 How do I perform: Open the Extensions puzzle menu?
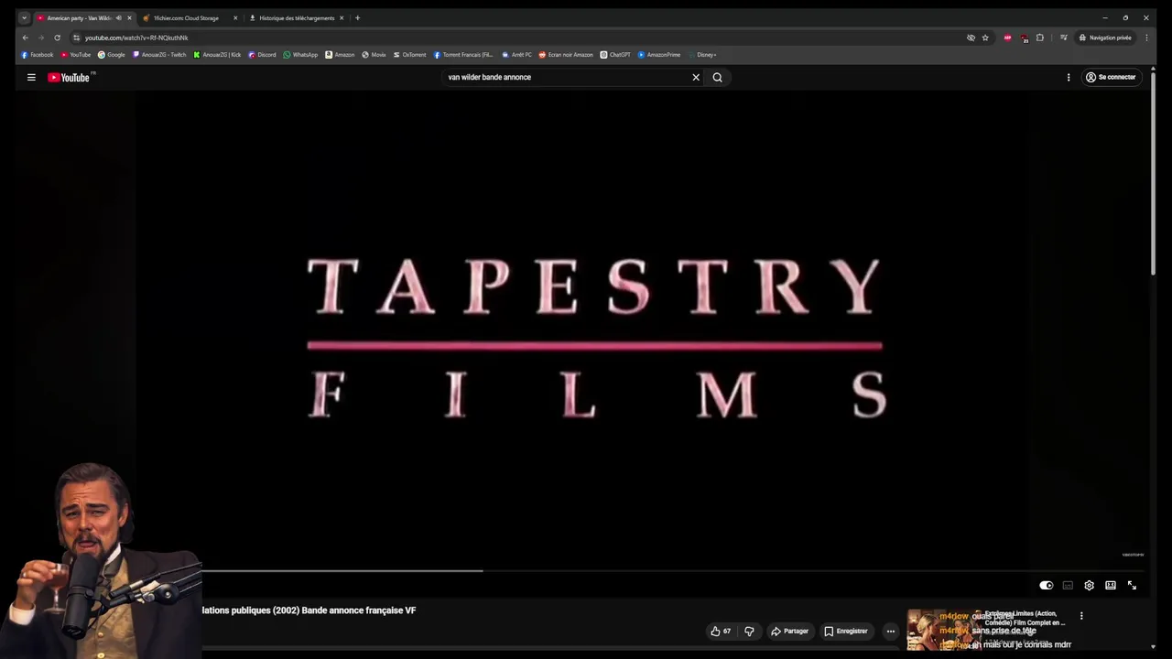1040,38
